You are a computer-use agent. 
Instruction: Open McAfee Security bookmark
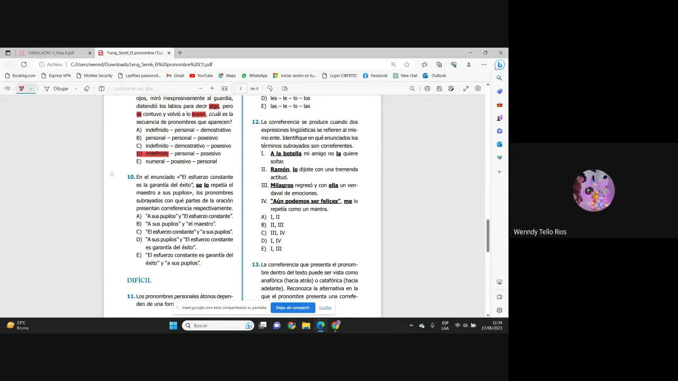[x=94, y=76]
